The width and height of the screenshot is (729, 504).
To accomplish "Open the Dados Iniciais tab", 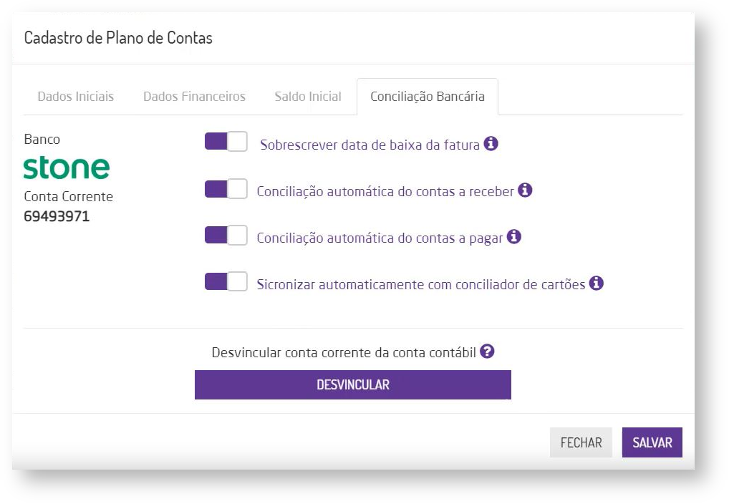I will point(75,97).
